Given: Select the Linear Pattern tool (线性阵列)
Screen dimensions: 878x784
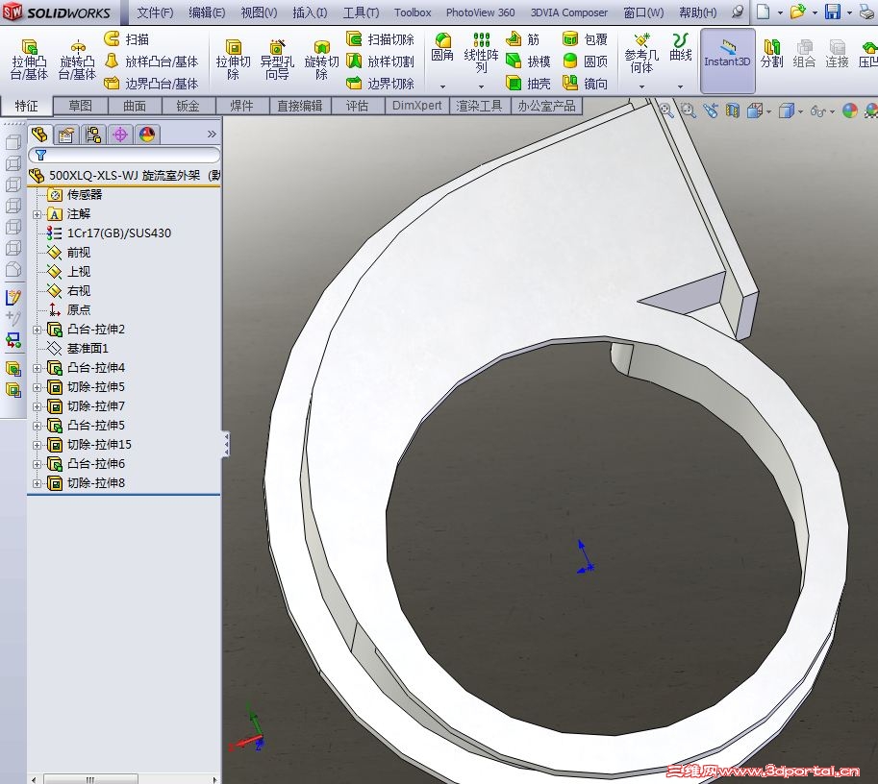Looking at the screenshot, I should tap(481, 53).
